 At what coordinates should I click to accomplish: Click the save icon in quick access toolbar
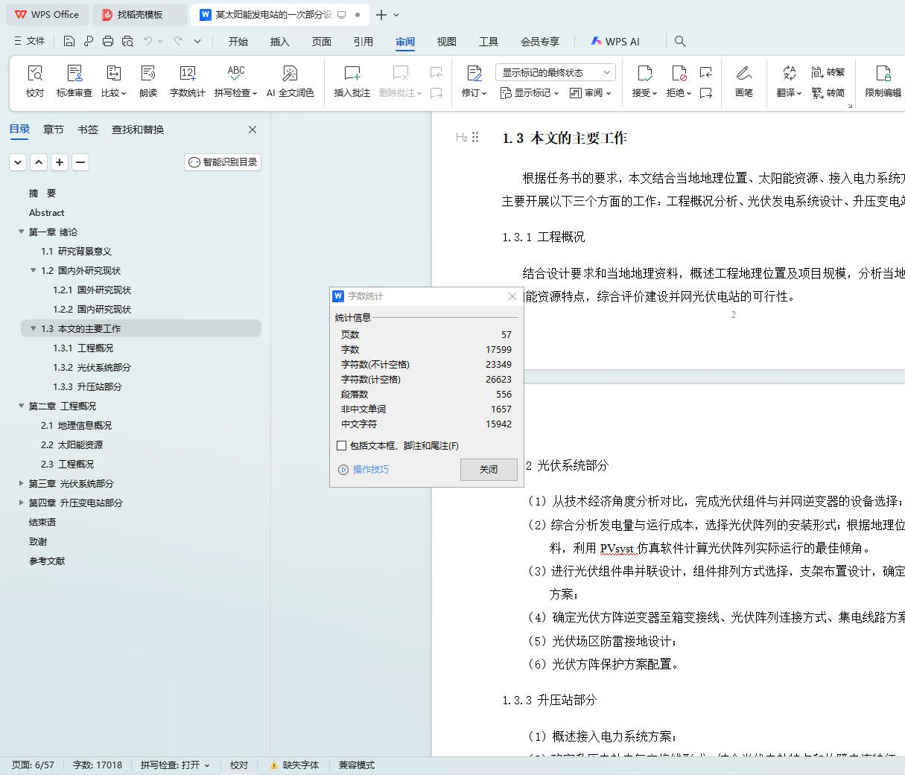[69, 41]
